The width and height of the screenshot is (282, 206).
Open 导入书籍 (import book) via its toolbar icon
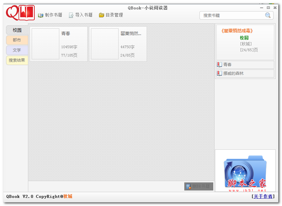point(71,15)
